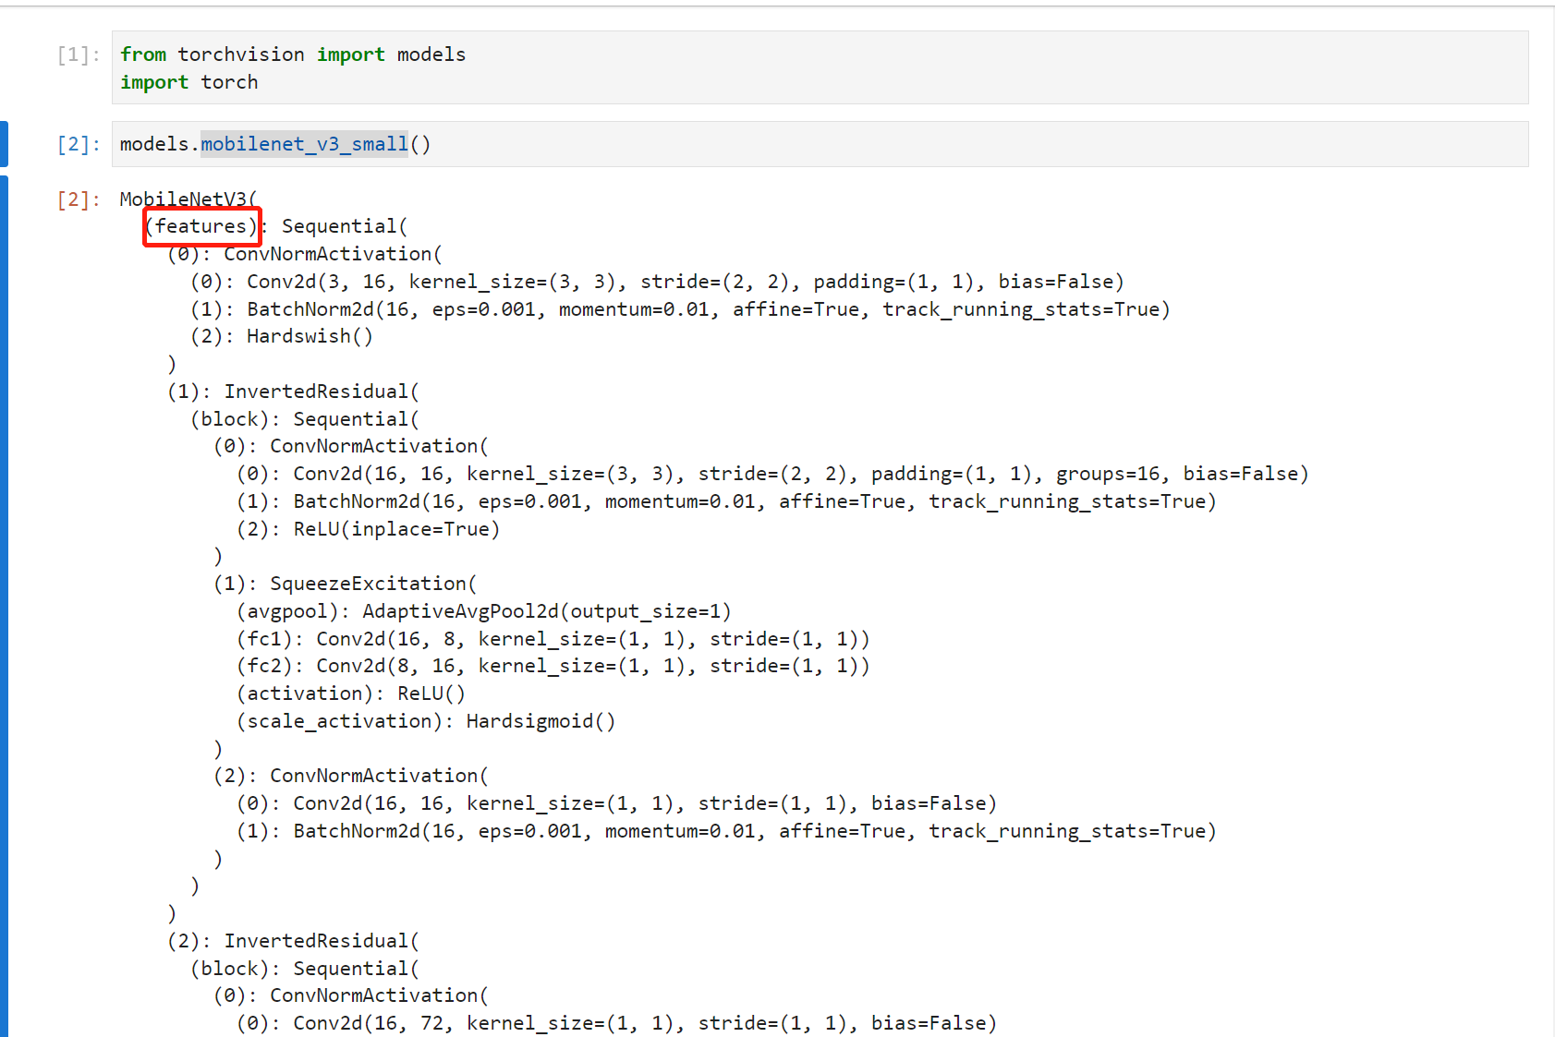This screenshot has width=1555, height=1037.
Task: Click the '(1): SqueezeExcitation(' line
Action: pos(346,584)
